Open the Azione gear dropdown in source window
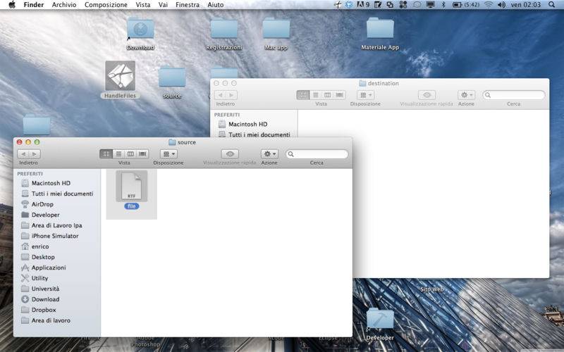The height and width of the screenshot is (352, 564). pos(269,154)
